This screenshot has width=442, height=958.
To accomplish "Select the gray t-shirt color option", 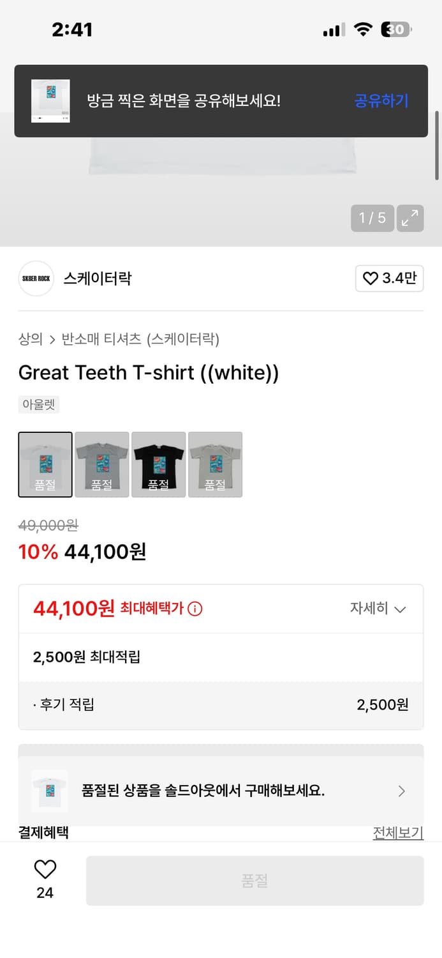I will coord(101,464).
